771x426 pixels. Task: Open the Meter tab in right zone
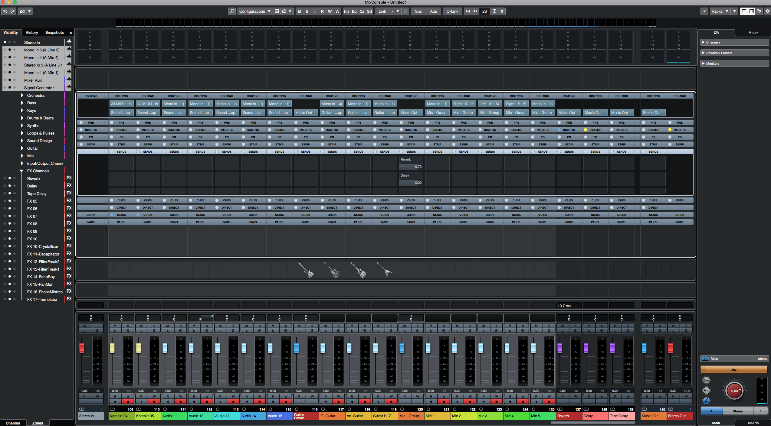coord(753,33)
